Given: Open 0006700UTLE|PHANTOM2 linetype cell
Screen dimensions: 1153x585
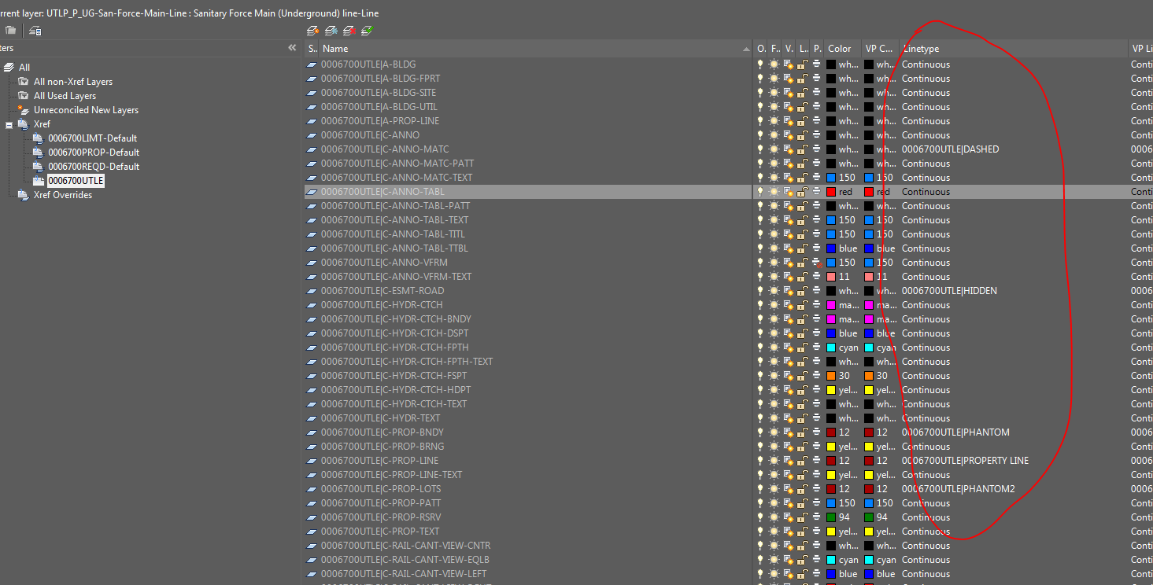Looking at the screenshot, I should click(x=958, y=489).
